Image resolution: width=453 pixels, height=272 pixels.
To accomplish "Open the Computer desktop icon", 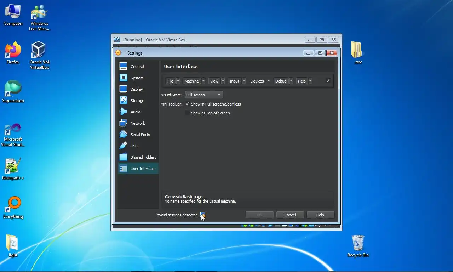I will tap(13, 15).
